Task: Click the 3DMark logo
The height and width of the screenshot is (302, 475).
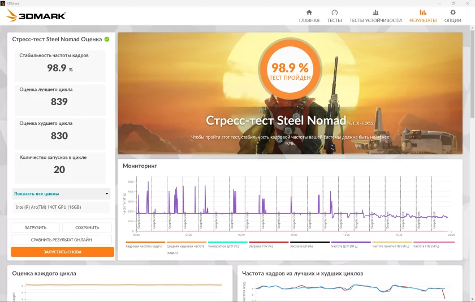Action: (x=36, y=16)
